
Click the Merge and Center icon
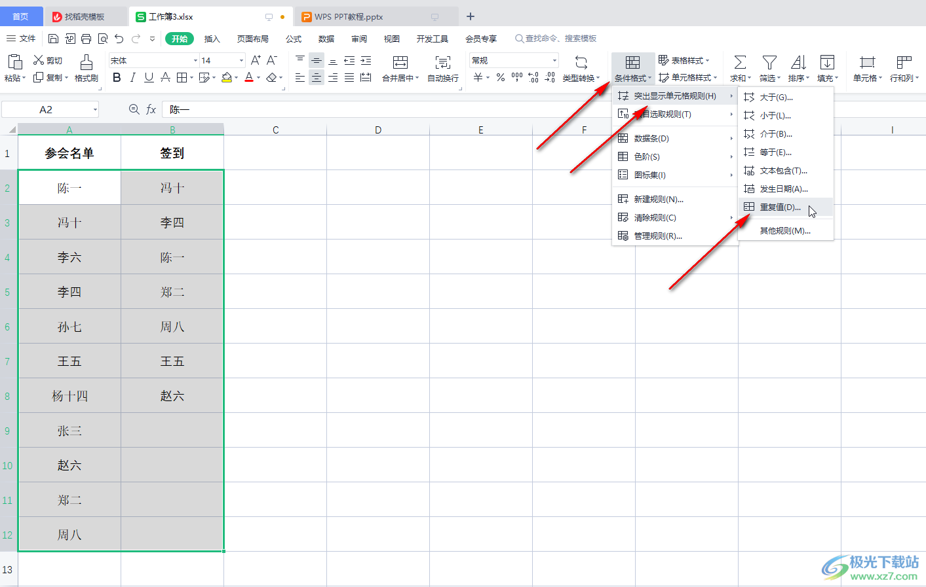[x=400, y=62]
